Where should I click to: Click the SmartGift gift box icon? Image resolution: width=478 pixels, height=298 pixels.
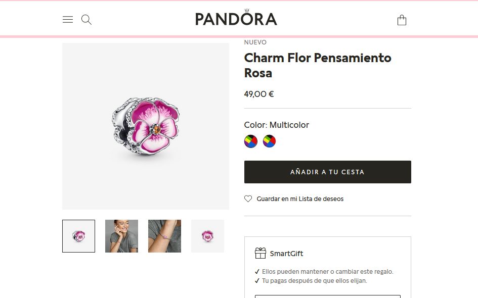tap(260, 253)
